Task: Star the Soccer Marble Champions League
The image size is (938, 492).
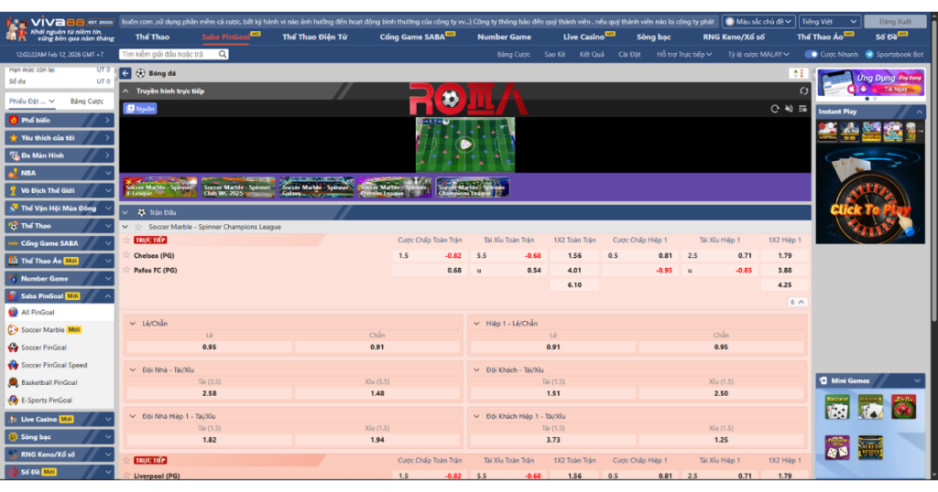Action: tap(139, 227)
